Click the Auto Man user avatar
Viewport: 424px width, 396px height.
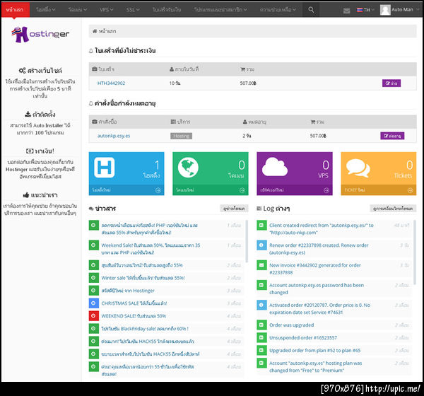(x=385, y=10)
